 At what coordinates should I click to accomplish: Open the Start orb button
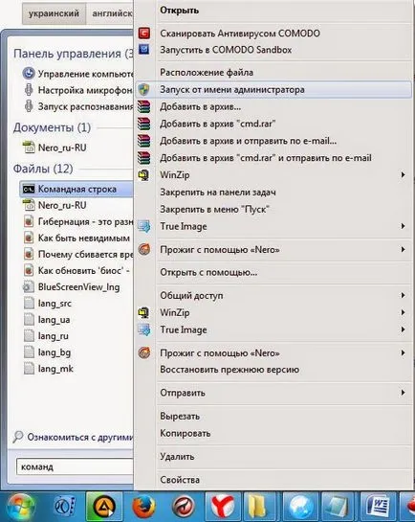[21, 507]
